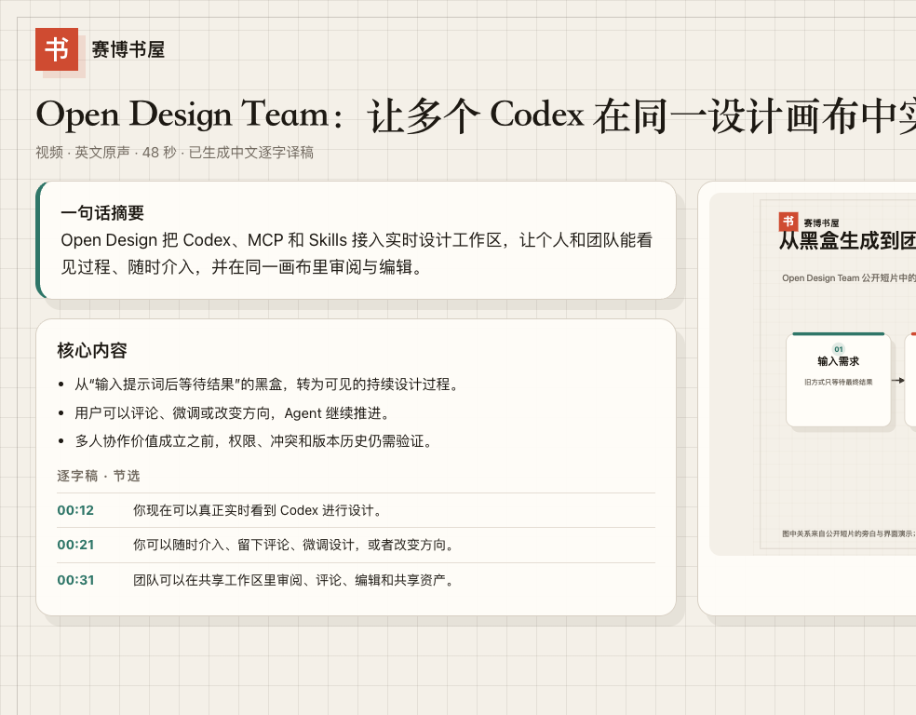Click the 赛博书屋 site name
Image resolution: width=916 pixels, height=715 pixels.
[x=128, y=49]
